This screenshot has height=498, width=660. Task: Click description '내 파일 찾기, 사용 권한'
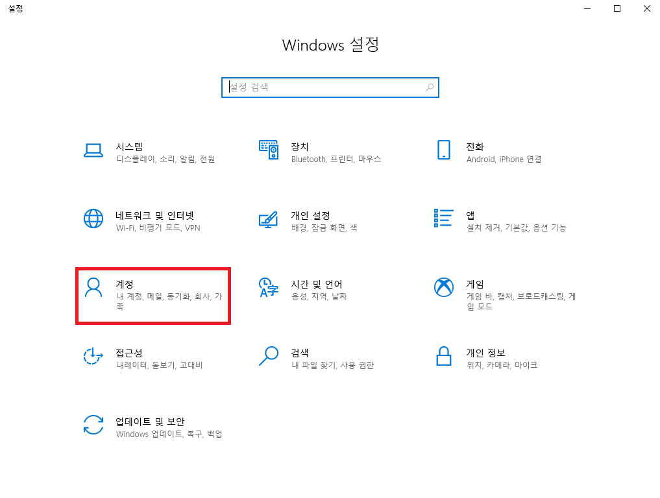(332, 365)
